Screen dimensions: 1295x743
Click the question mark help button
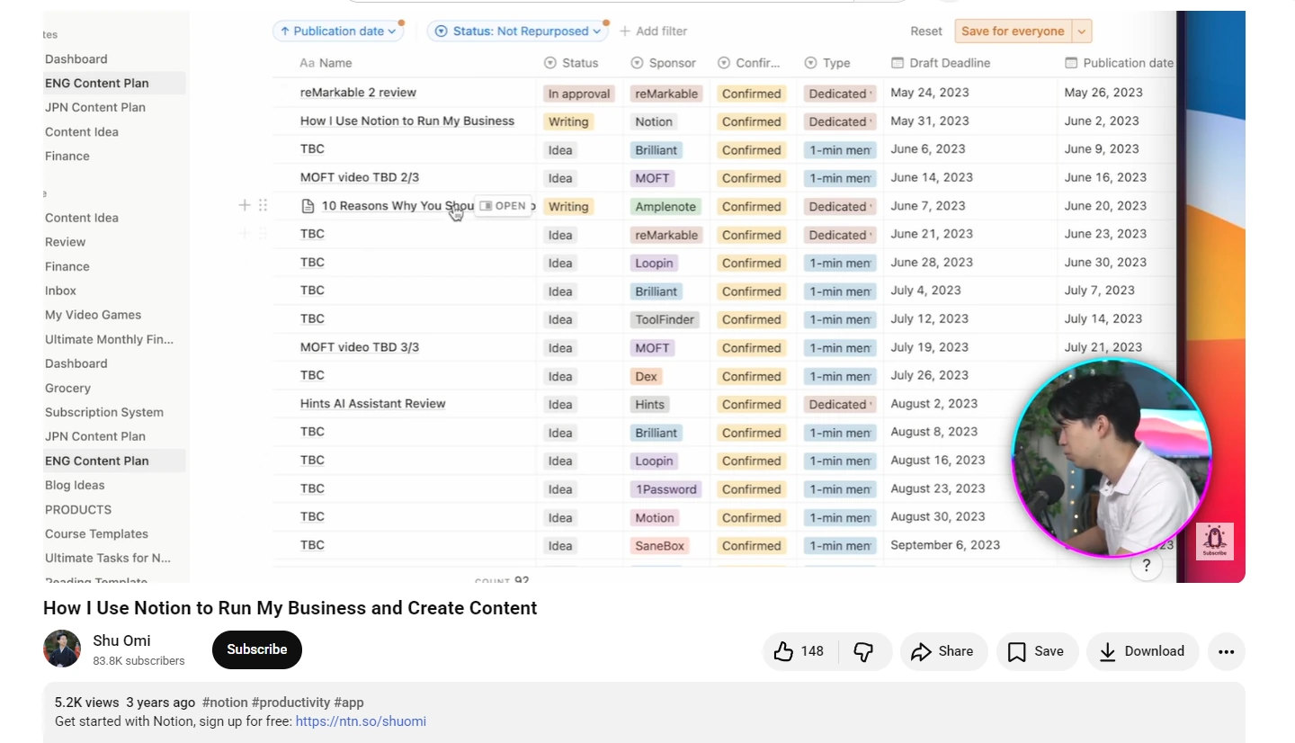[1147, 566]
